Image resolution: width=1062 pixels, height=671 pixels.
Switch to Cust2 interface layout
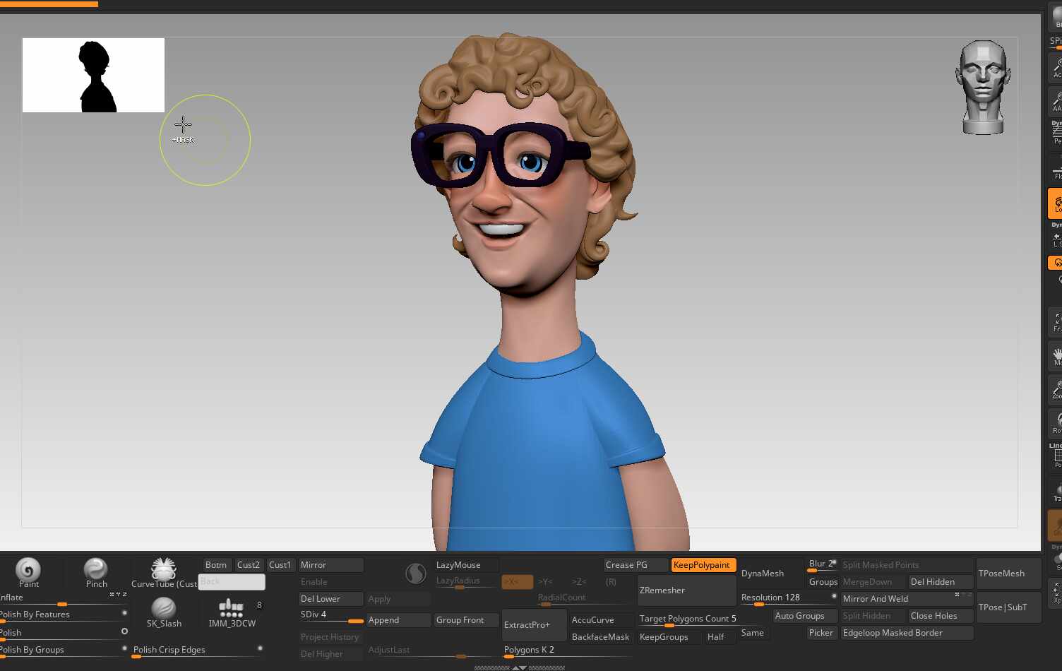tap(249, 565)
